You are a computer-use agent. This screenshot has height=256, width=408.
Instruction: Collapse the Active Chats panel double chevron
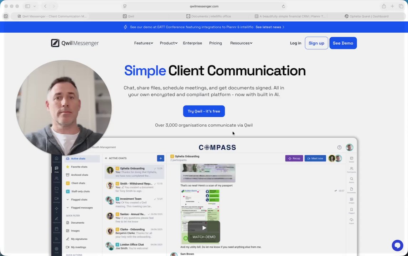click(106, 158)
